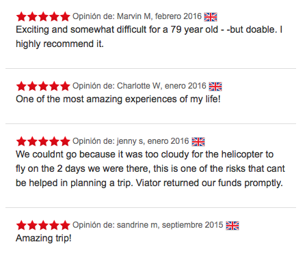Image resolution: width=307 pixels, height=255 pixels.
Task: Click the UK flag next to sandrine m's review
Action: click(232, 226)
